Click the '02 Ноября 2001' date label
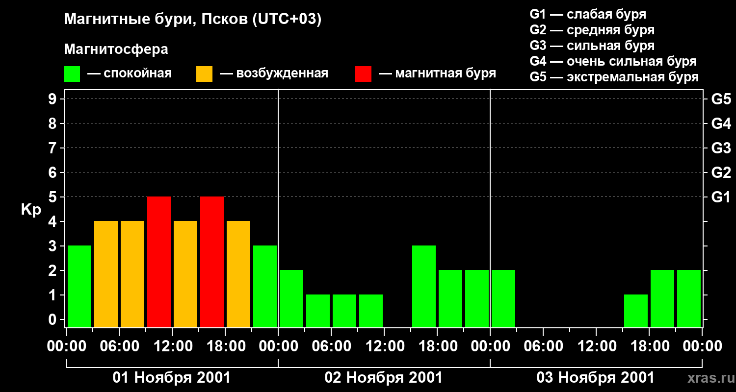 384,378
